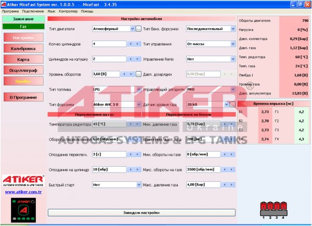Increase Цилиндров на катушку value
The width and height of the screenshot is (312, 226).
click(x=137, y=59)
